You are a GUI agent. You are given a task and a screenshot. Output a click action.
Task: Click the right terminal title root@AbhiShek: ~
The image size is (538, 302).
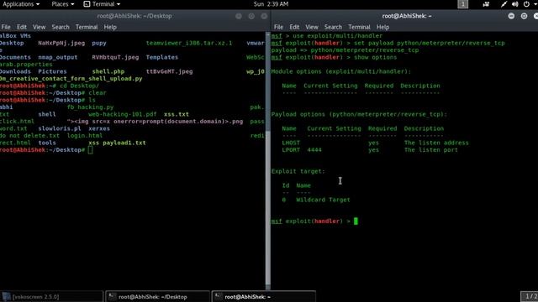407,16
